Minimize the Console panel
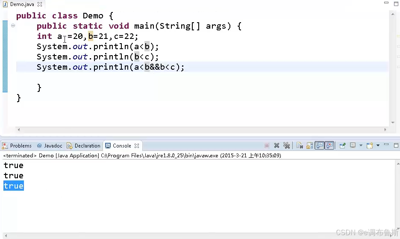The width and height of the screenshot is (400, 239). click(386, 145)
